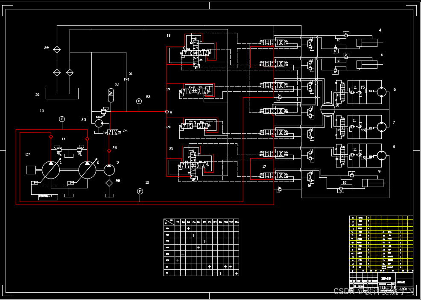The image size is (421, 300).
Task: Click the accumulator symbol labeled 22
Action: (x=110, y=95)
